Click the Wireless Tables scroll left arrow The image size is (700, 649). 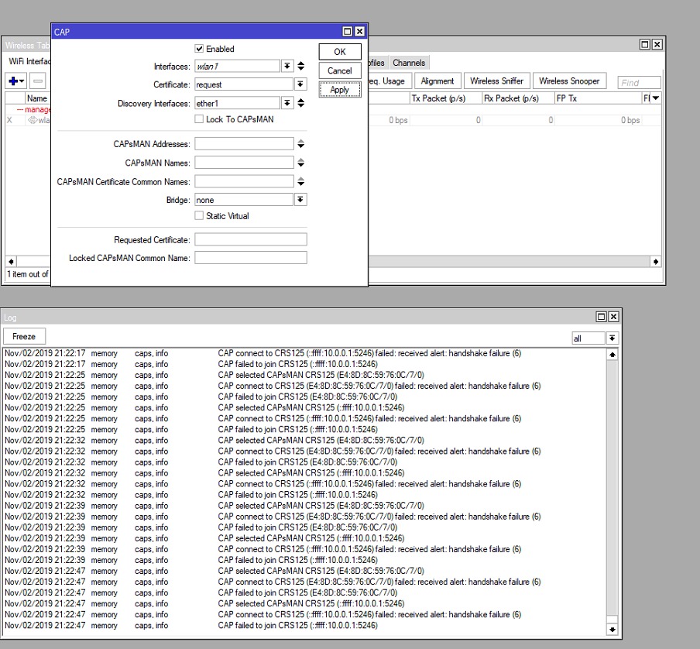tap(11, 262)
